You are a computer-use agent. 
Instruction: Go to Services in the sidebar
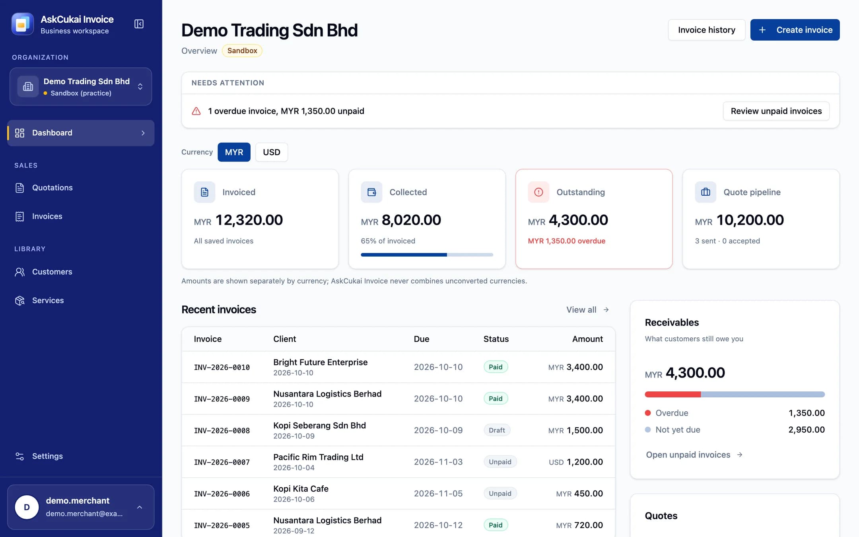click(x=81, y=301)
